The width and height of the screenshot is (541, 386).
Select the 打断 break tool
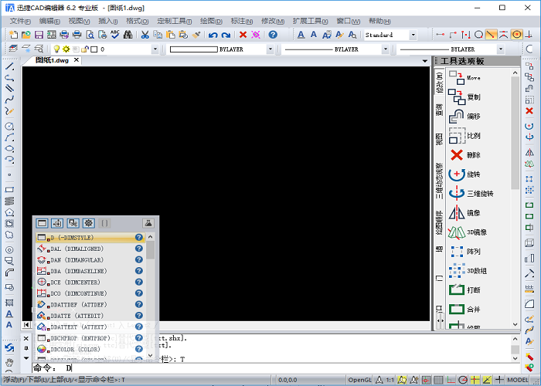pos(464,289)
